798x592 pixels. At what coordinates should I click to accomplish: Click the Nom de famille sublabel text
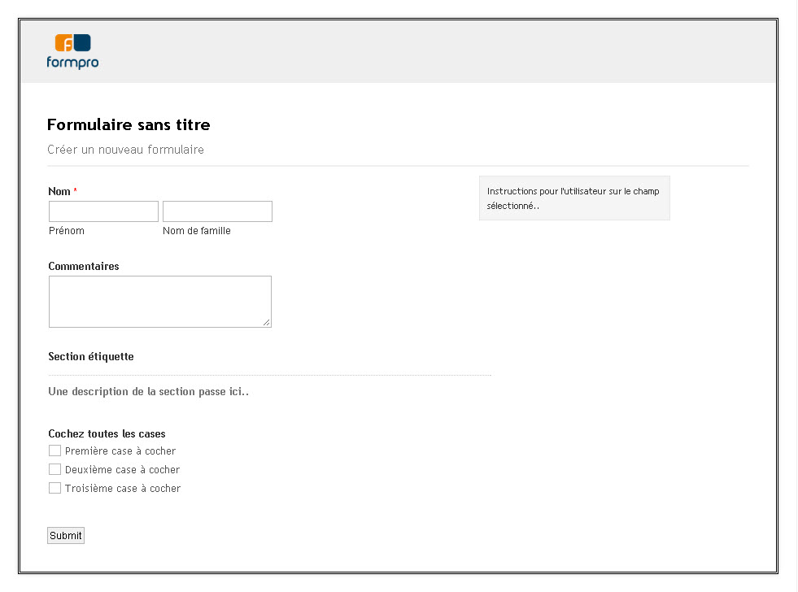(x=197, y=231)
